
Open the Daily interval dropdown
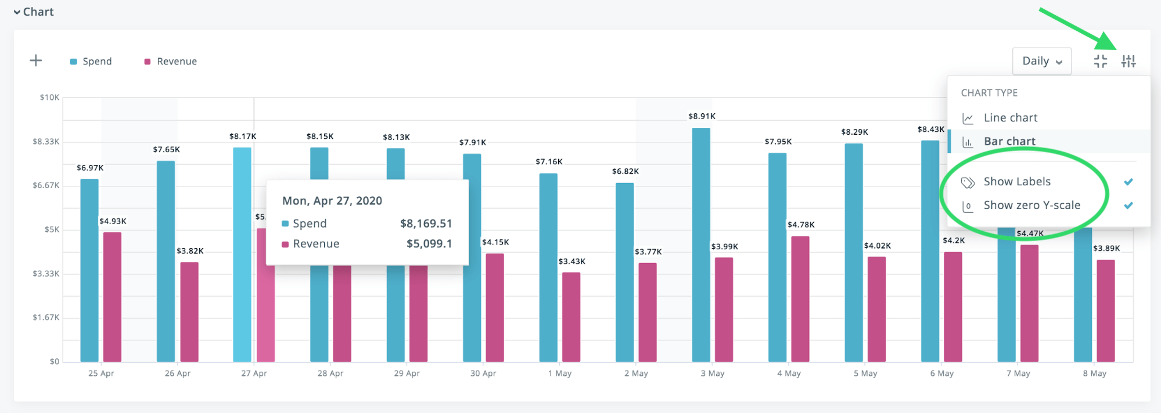(x=1042, y=61)
